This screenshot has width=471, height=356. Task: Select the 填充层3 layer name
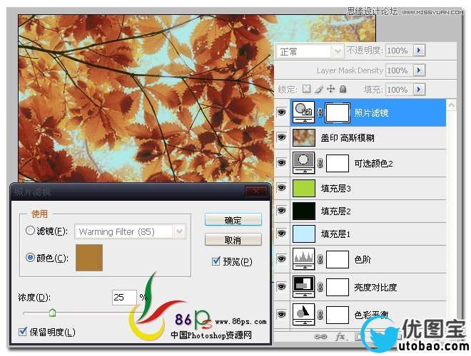336,189
